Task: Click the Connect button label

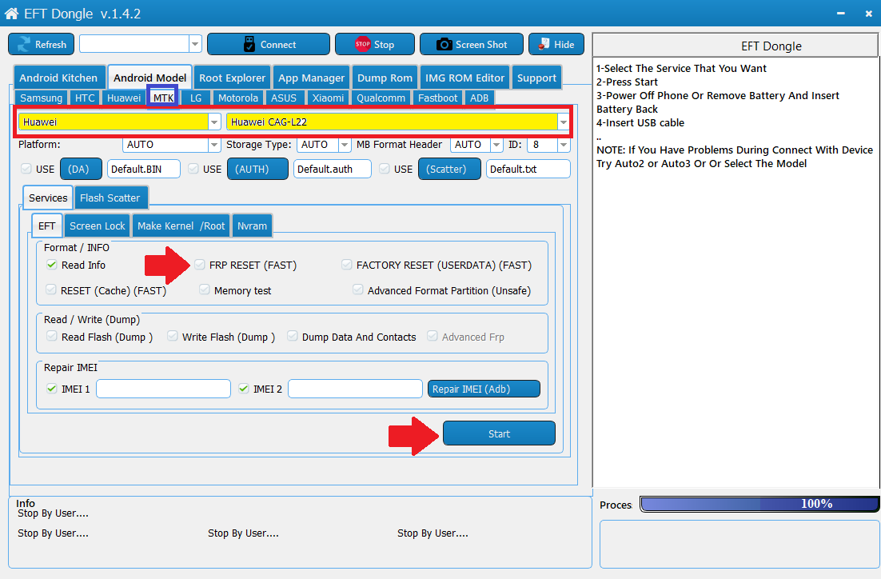Action: pyautogui.click(x=278, y=45)
